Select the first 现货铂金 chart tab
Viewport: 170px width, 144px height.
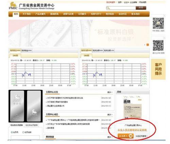15,51
